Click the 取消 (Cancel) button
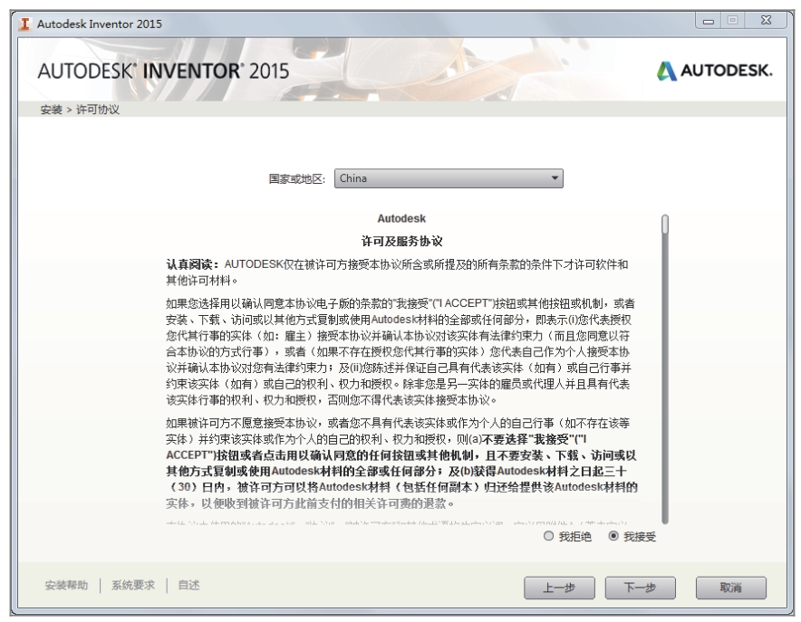Viewport: 801px width, 622px height. (730, 588)
